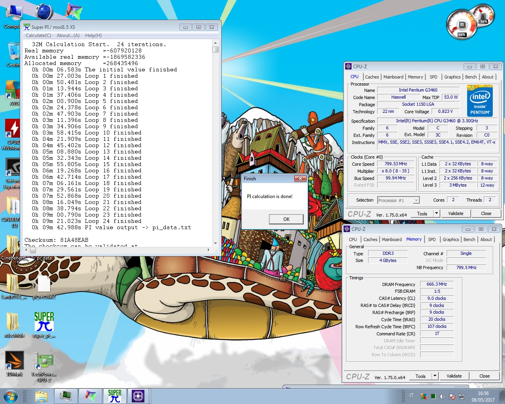
Task: Click the Loop 24 finished line
Action: point(87,221)
